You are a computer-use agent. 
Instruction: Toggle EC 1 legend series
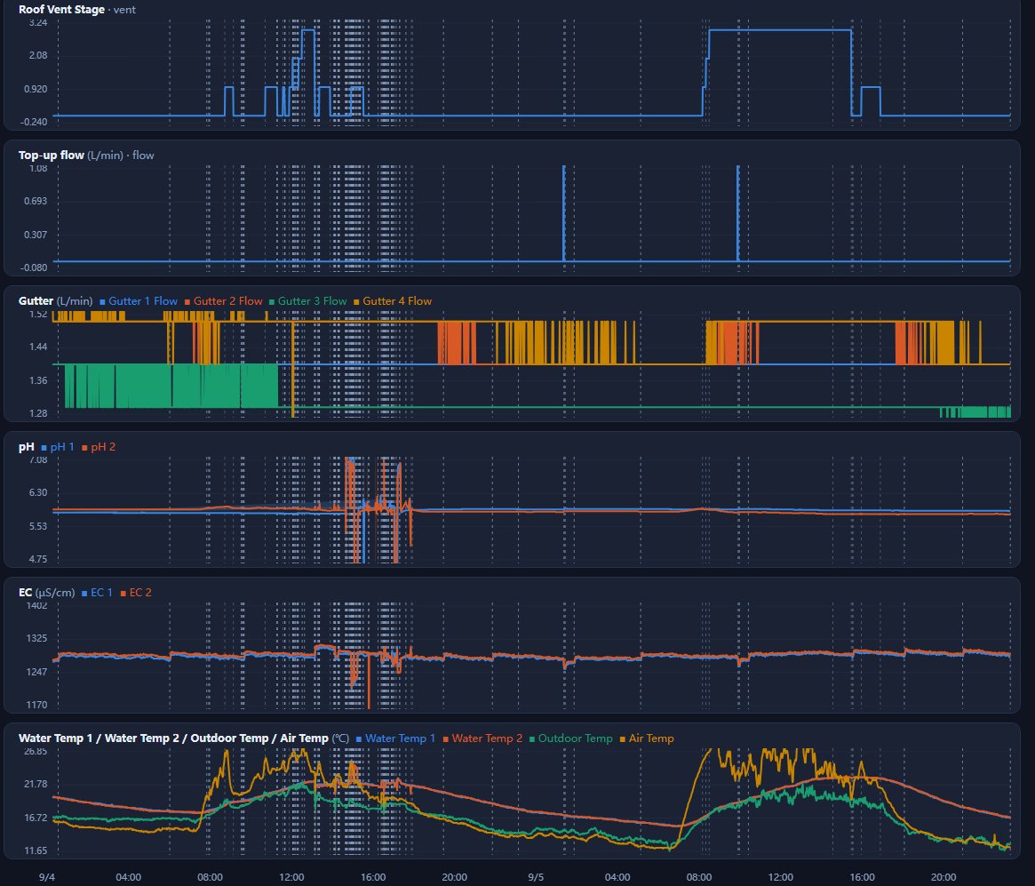[97, 593]
